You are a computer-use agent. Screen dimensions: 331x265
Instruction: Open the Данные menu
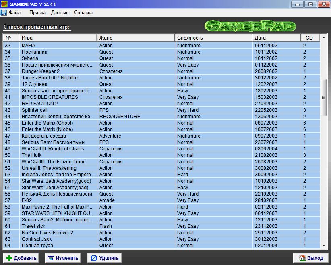60,13
